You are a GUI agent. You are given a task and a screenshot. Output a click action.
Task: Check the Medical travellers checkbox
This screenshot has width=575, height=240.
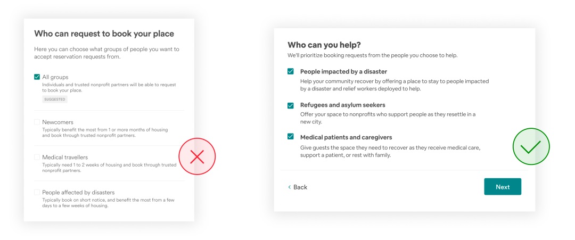tap(37, 157)
